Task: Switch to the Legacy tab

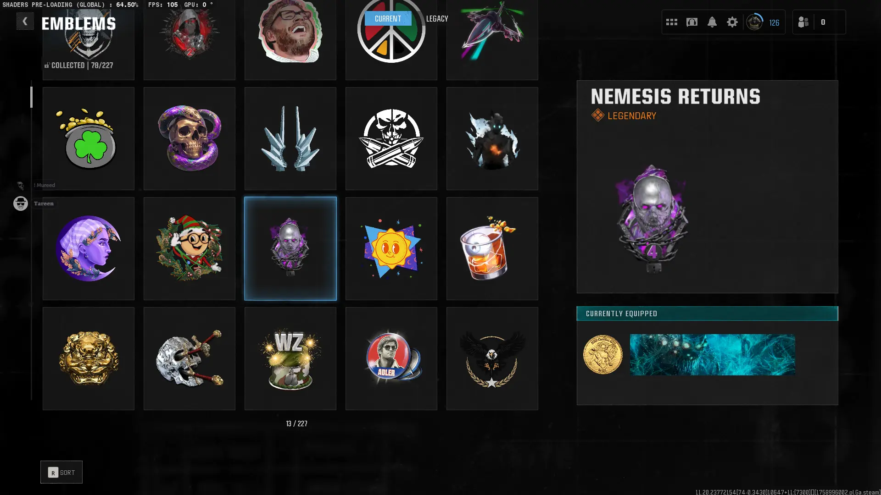Action: 437,19
